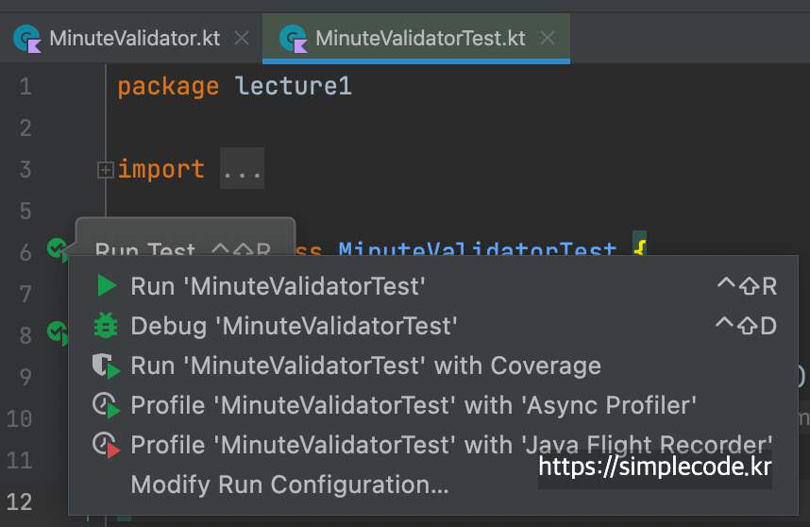Choose Debug 'MinuteValidatorTest' menu entry
This screenshot has height=527, width=810.
point(294,326)
